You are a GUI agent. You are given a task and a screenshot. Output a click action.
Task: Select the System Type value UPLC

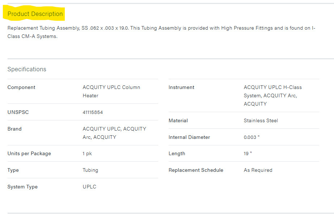pyautogui.click(x=89, y=187)
